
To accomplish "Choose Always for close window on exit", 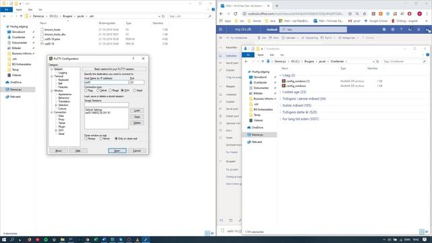I will [x=86, y=138].
